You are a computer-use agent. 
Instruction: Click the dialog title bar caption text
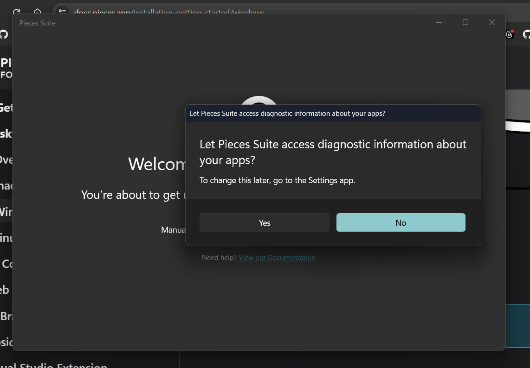point(287,114)
